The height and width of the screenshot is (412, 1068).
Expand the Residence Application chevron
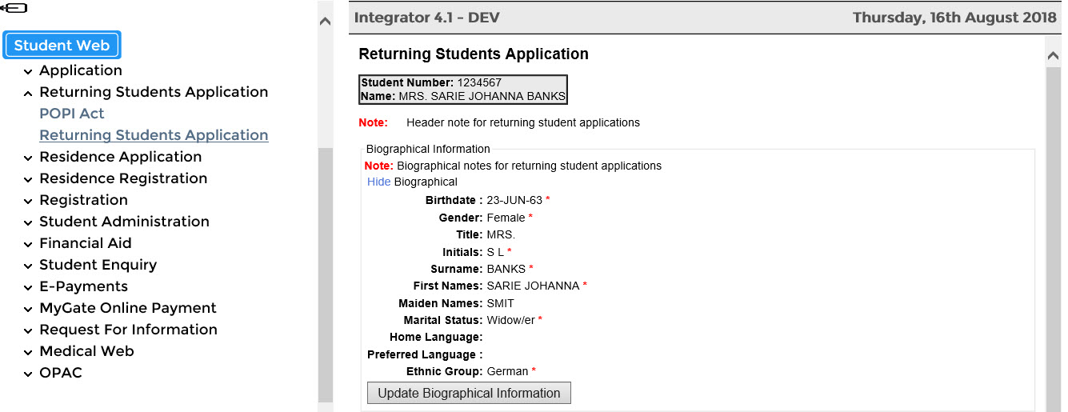click(x=28, y=158)
